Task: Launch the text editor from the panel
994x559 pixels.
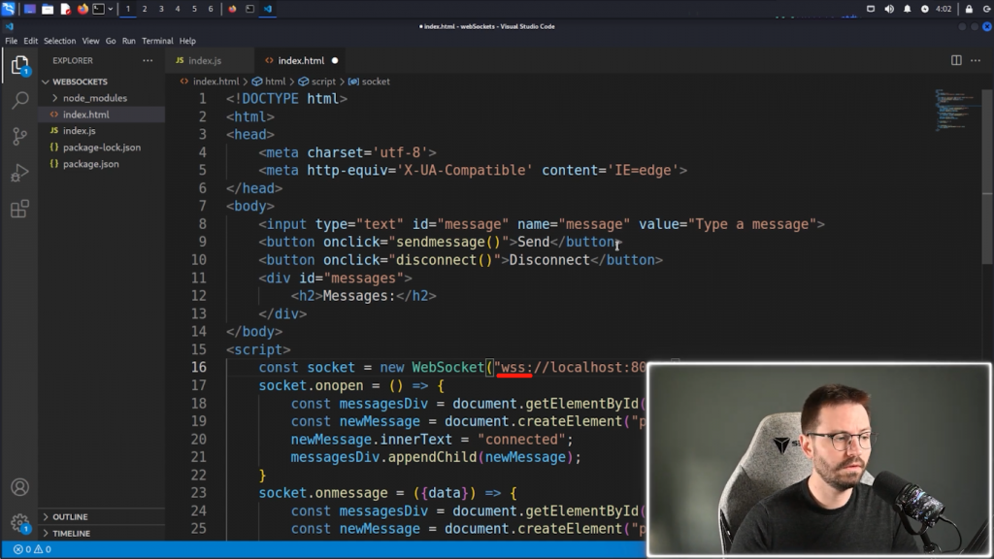Action: 65,9
